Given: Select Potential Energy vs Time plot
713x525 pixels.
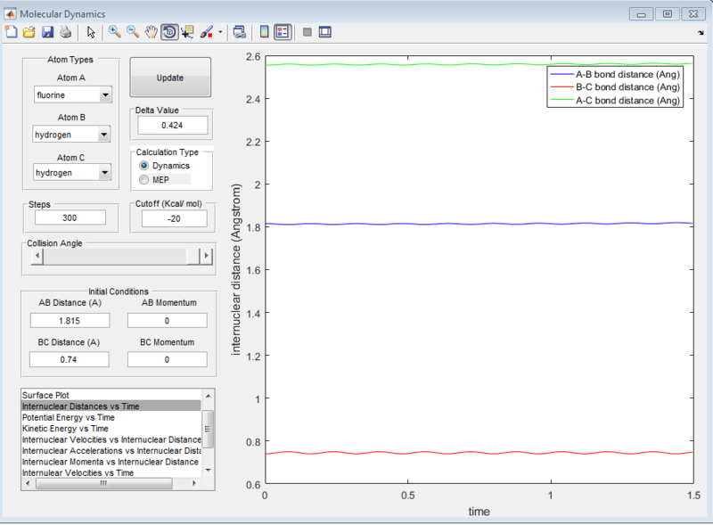Looking at the screenshot, I should pos(71,416).
